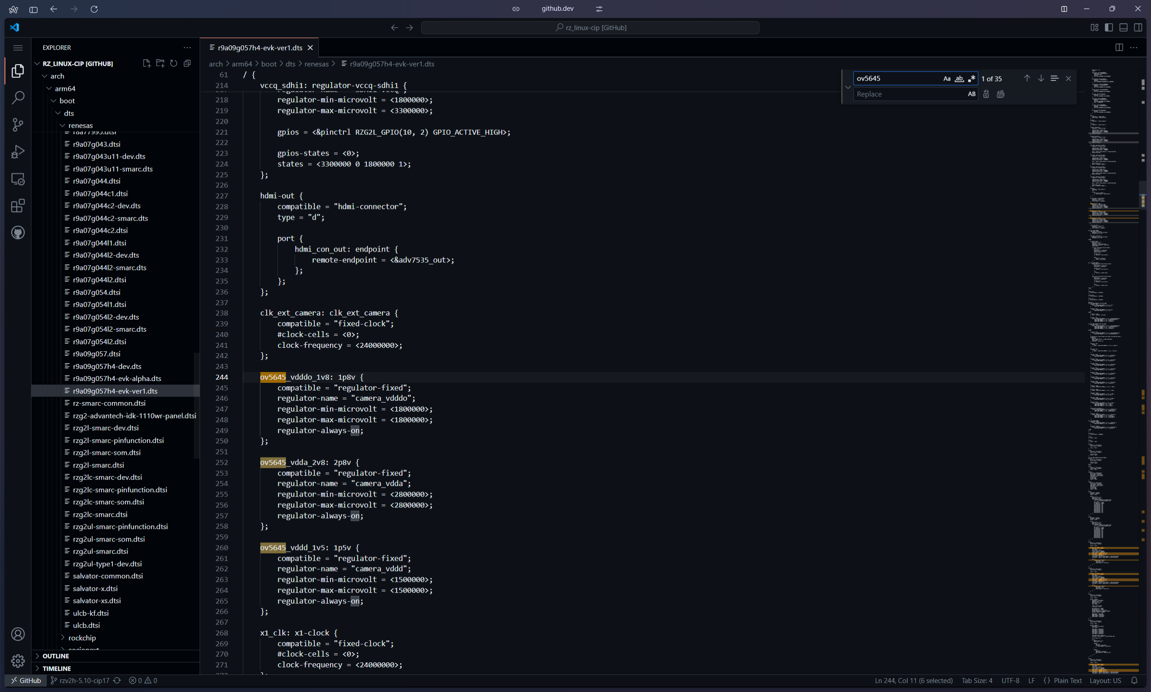The image size is (1151, 692).
Task: Open the Search view in activity bar
Action: [18, 98]
